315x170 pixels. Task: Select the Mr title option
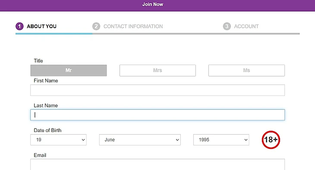69,70
